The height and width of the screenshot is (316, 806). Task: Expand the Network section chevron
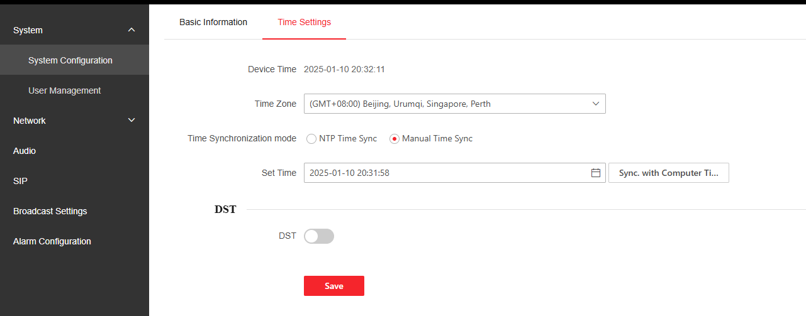click(132, 121)
